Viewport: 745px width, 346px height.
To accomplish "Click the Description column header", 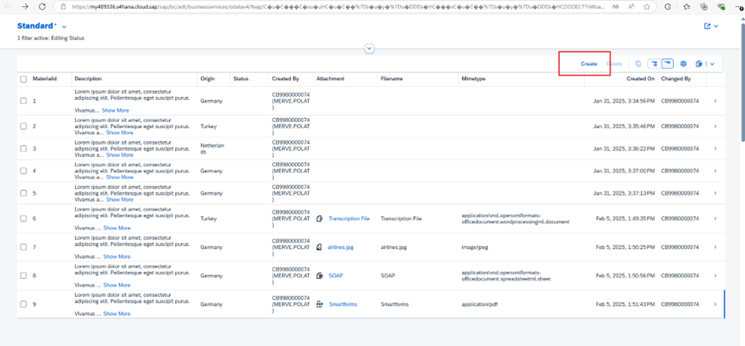I will coord(88,79).
